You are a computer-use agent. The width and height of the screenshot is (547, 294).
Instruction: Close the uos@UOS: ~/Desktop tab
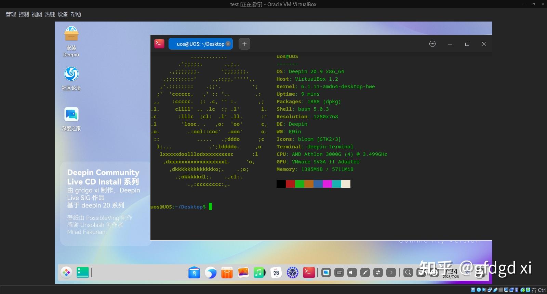(228, 44)
